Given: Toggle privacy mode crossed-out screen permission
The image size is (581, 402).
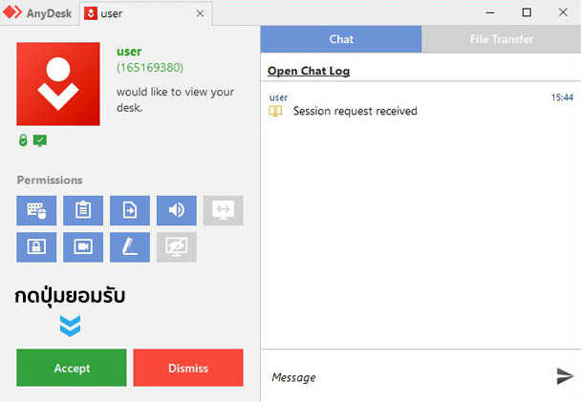Looking at the screenshot, I should tap(177, 247).
